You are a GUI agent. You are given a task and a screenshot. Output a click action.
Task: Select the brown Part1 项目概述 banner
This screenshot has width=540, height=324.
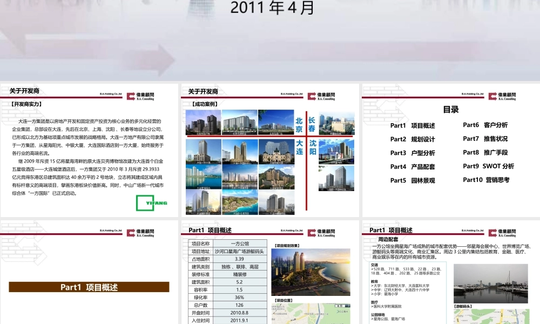[89, 287]
